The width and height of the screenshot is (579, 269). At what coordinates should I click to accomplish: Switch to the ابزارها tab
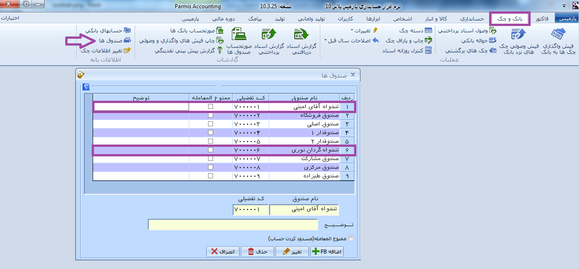(x=374, y=19)
